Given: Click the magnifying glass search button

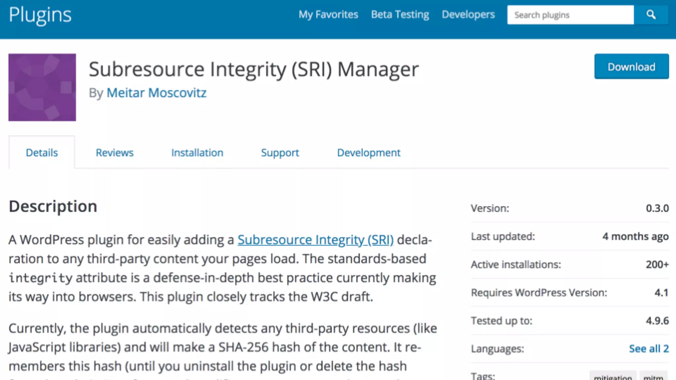Looking at the screenshot, I should pos(651,15).
